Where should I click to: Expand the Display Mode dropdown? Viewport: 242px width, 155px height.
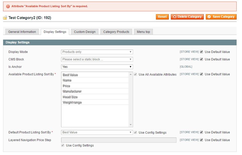(x=97, y=52)
